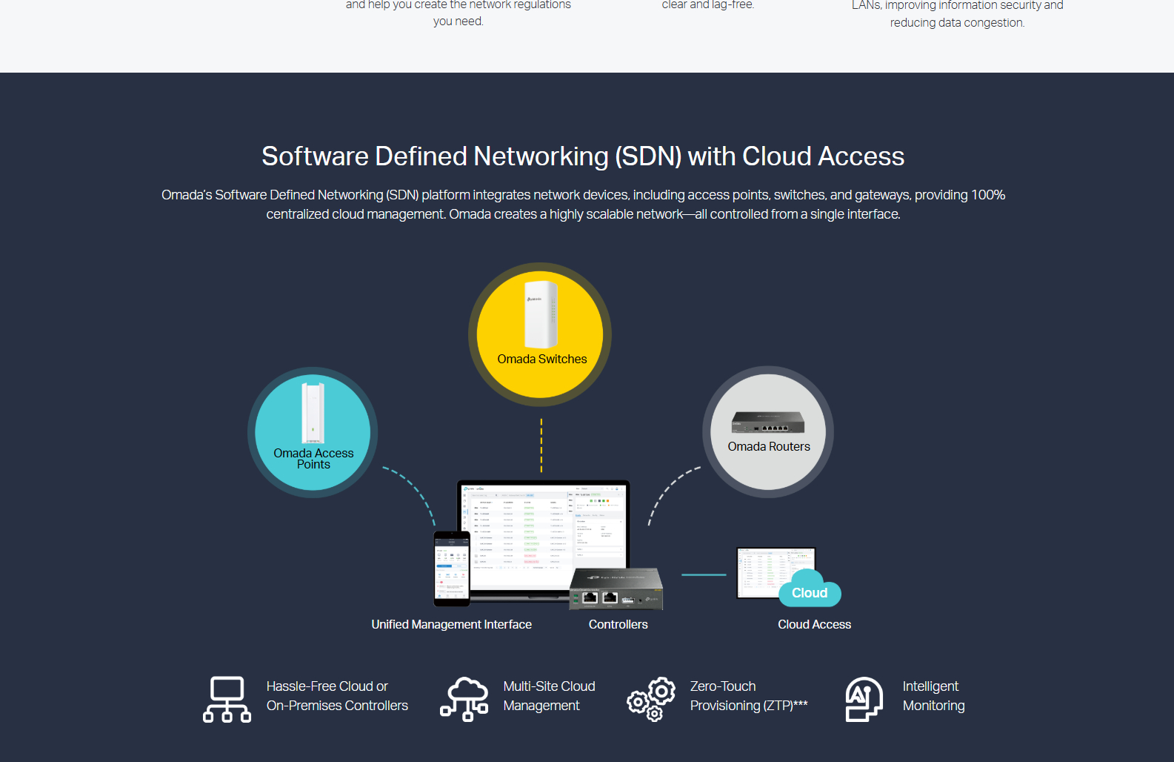This screenshot has width=1174, height=762.
Task: Click 'Hassle-Free Cloud or On-Premises Controllers' text
Action: [337, 696]
